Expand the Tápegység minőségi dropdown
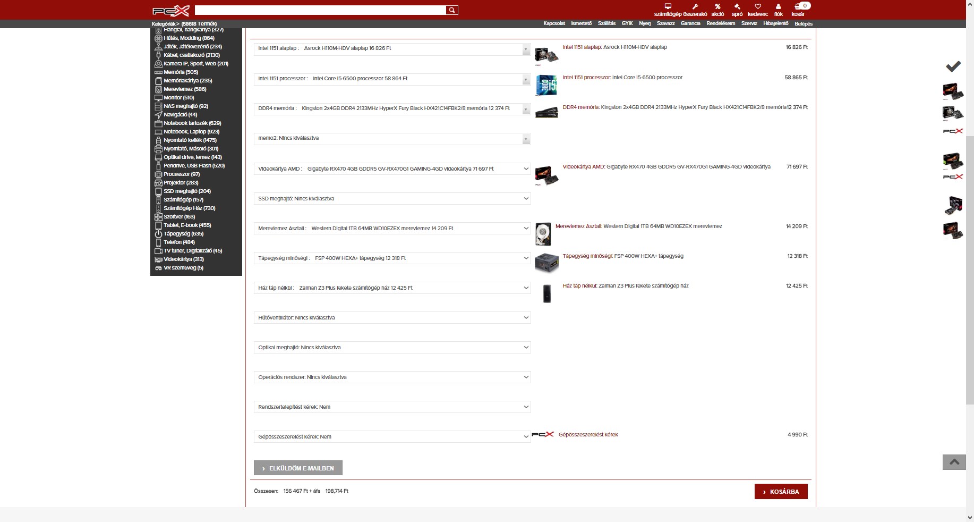Image resolution: width=974 pixels, height=522 pixels. [x=392, y=258]
